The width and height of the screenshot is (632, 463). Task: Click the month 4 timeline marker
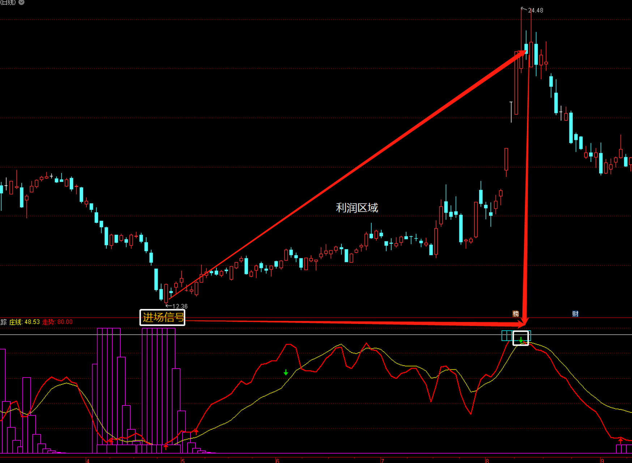(x=87, y=460)
